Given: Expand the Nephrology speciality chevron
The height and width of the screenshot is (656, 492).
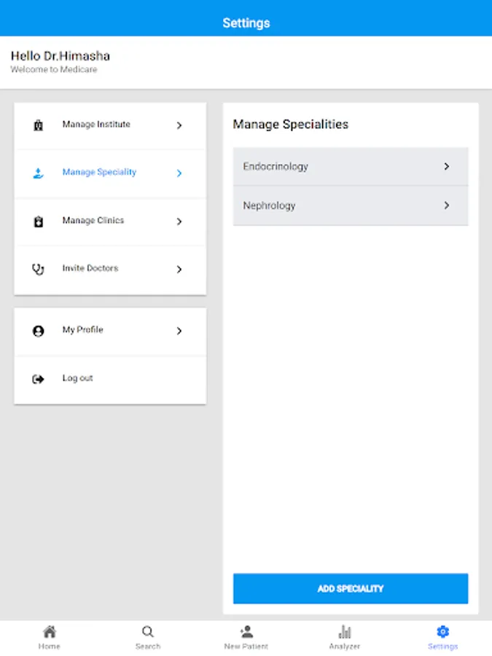Looking at the screenshot, I should (447, 206).
